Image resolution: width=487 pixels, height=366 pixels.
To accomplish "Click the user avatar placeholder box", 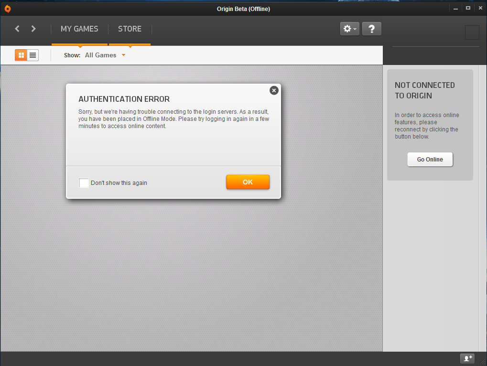I will click(472, 32).
